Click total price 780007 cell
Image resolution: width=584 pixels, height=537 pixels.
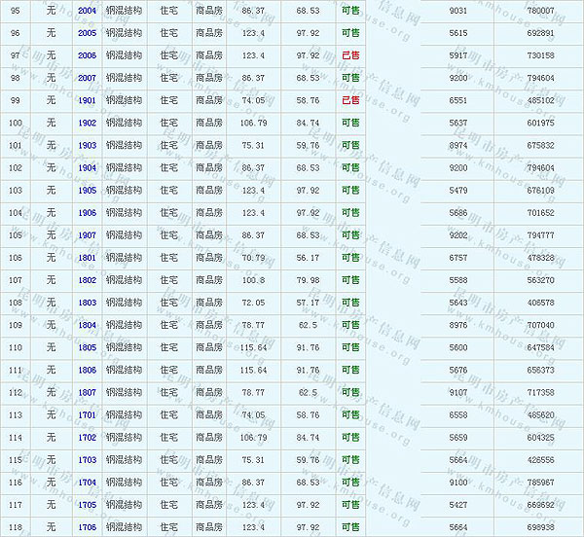539,11
